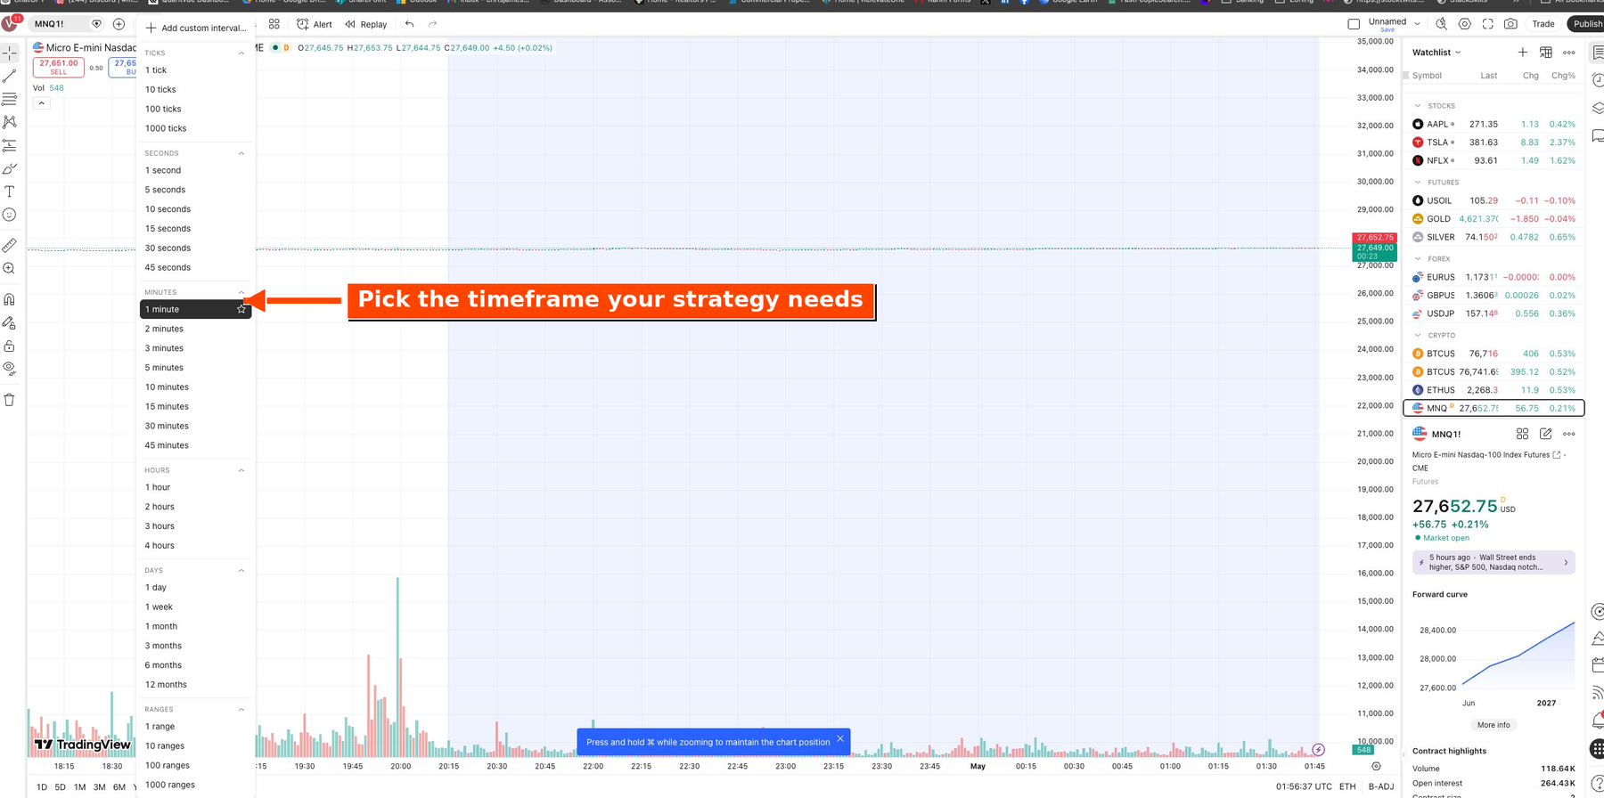
Task: Select the 15 minutes interval
Action: coord(196,407)
